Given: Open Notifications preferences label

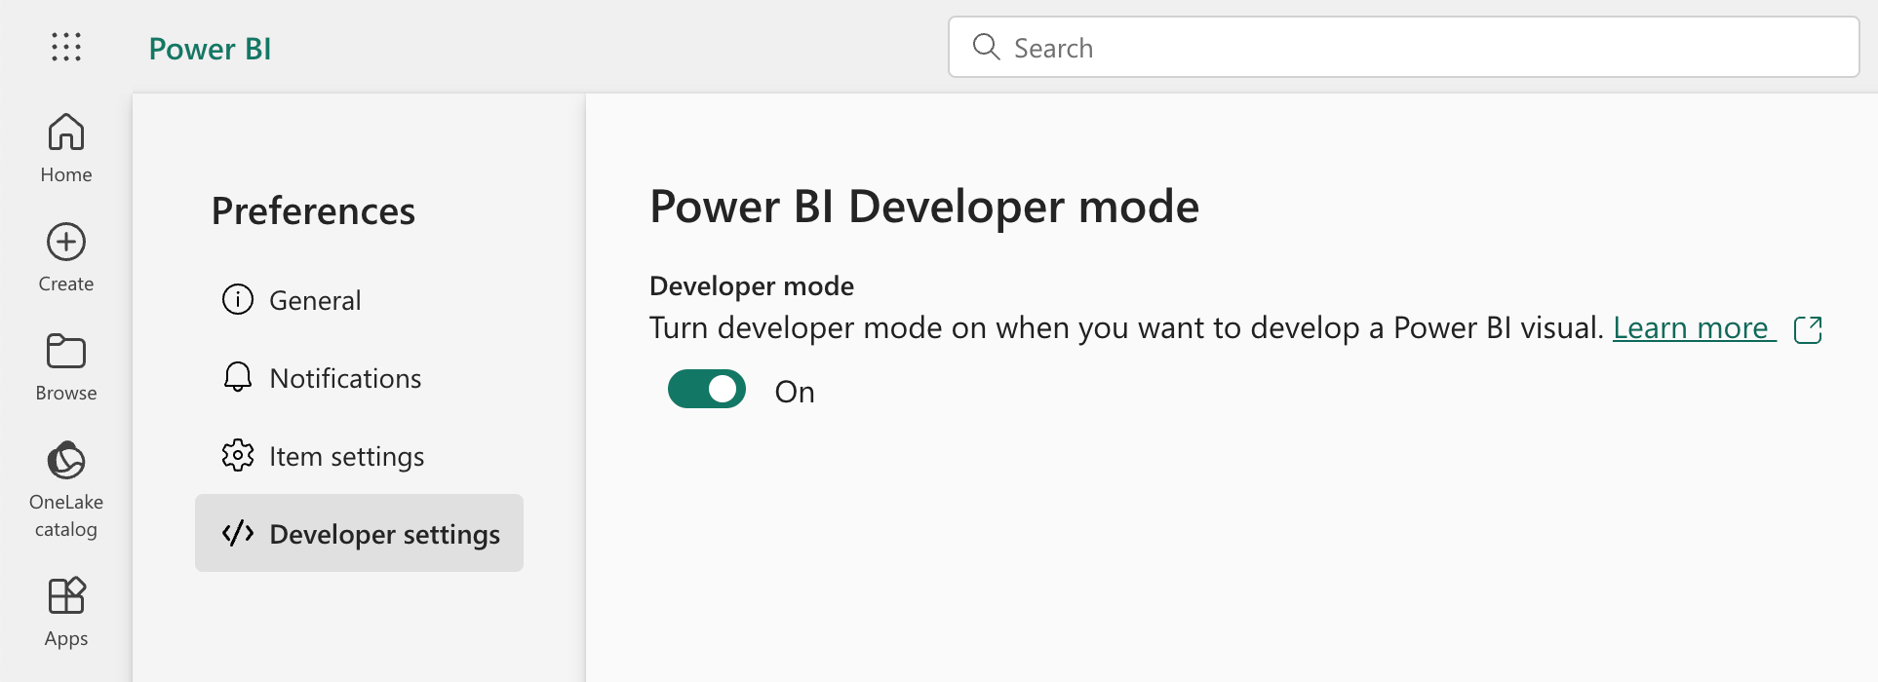Looking at the screenshot, I should coord(345,378).
